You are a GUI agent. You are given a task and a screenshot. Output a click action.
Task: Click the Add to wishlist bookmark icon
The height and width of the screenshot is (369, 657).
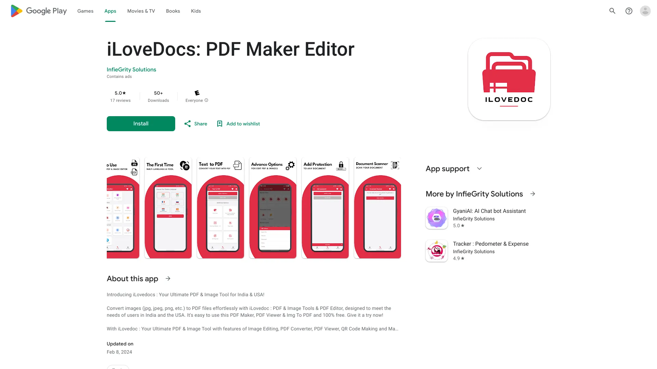tap(220, 124)
